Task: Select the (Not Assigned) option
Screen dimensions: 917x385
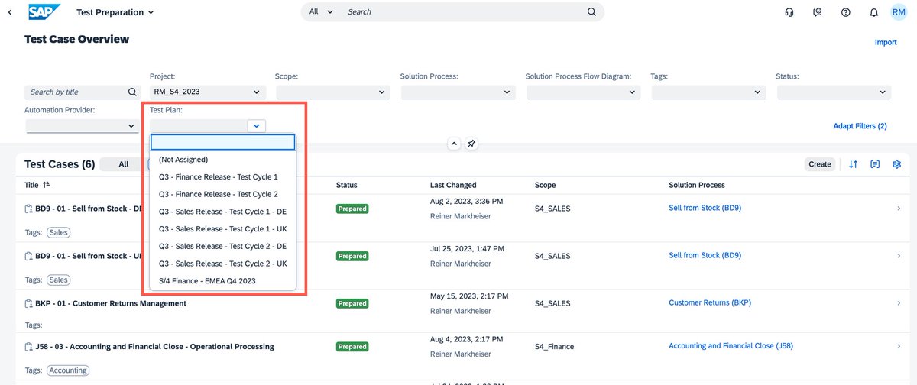Action: [x=222, y=159]
